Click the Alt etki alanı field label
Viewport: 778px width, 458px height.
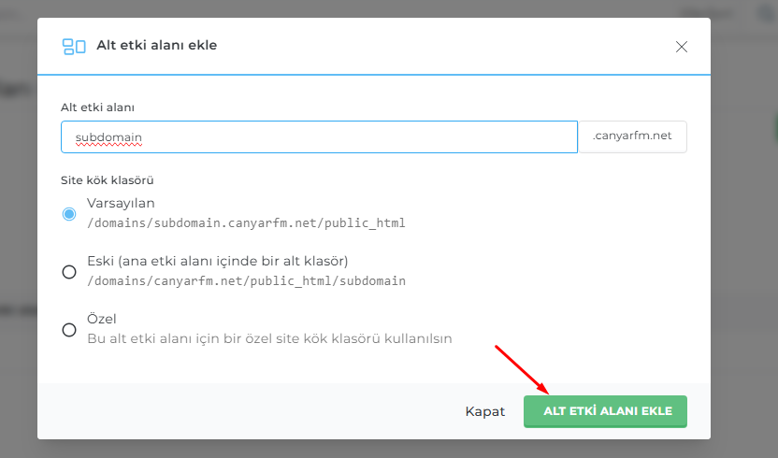pyautogui.click(x=97, y=107)
